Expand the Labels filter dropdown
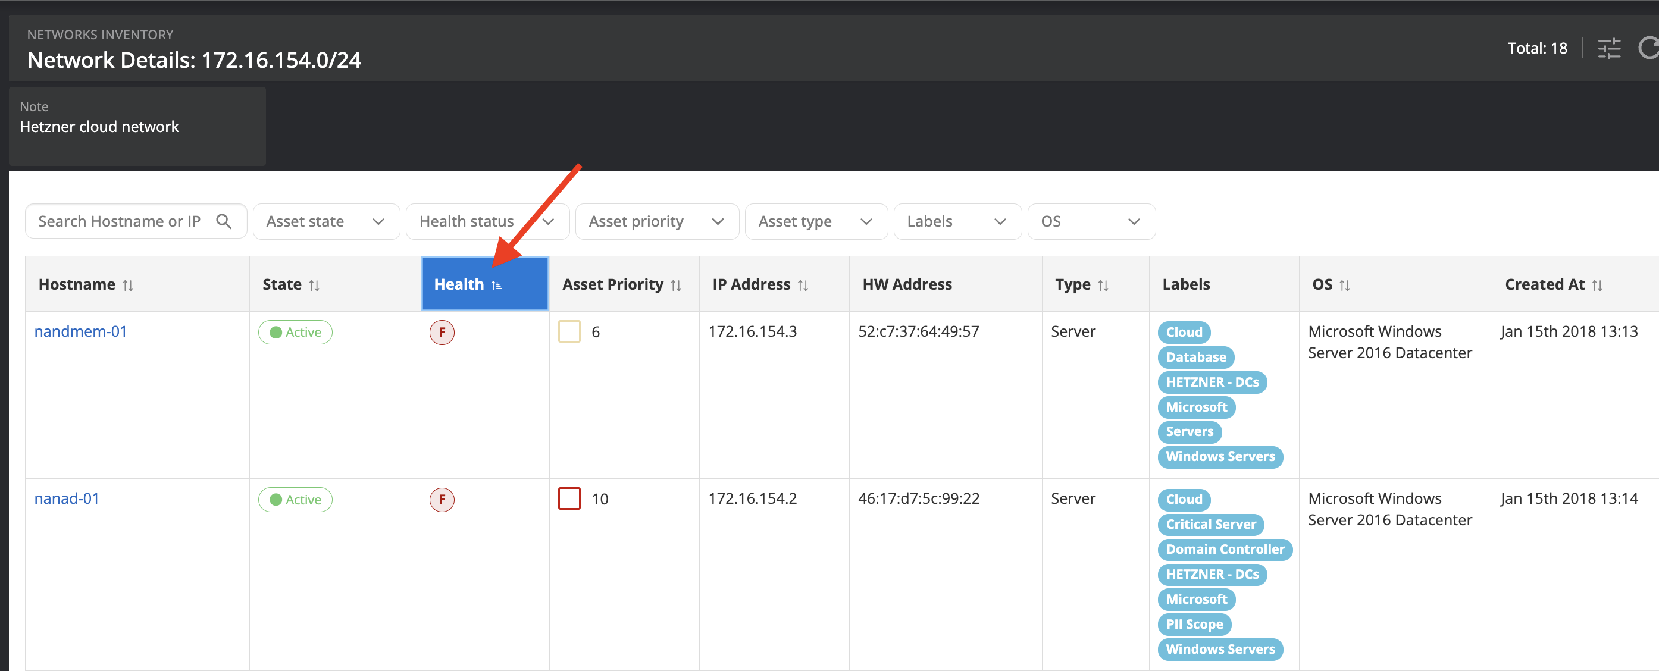 click(957, 221)
